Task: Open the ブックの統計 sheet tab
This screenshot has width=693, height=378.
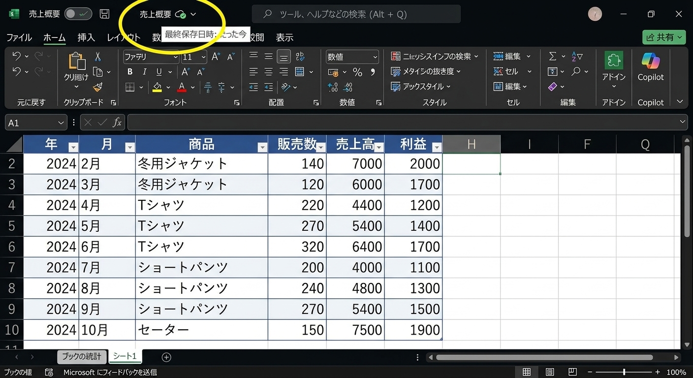Action: tap(82, 357)
